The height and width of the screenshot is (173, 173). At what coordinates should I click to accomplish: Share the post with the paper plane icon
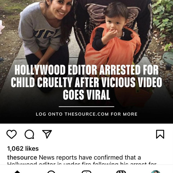point(47,134)
